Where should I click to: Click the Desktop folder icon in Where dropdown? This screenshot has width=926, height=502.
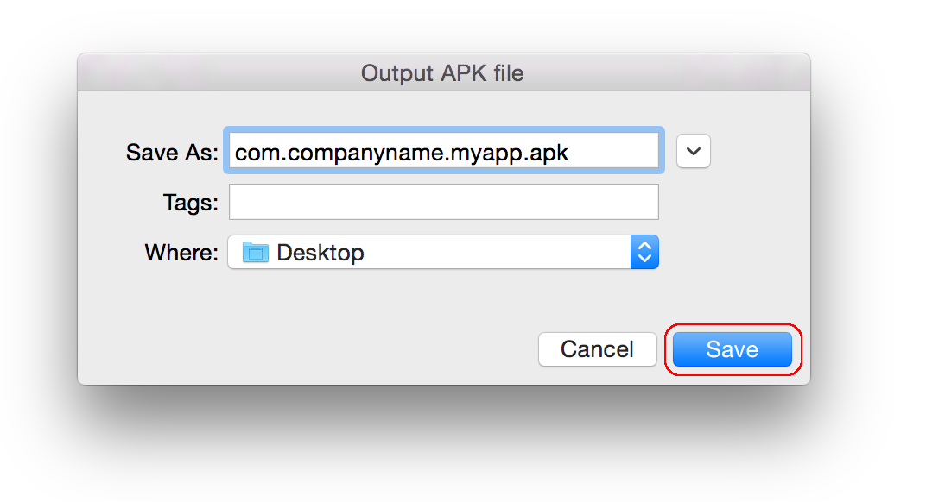coord(257,252)
